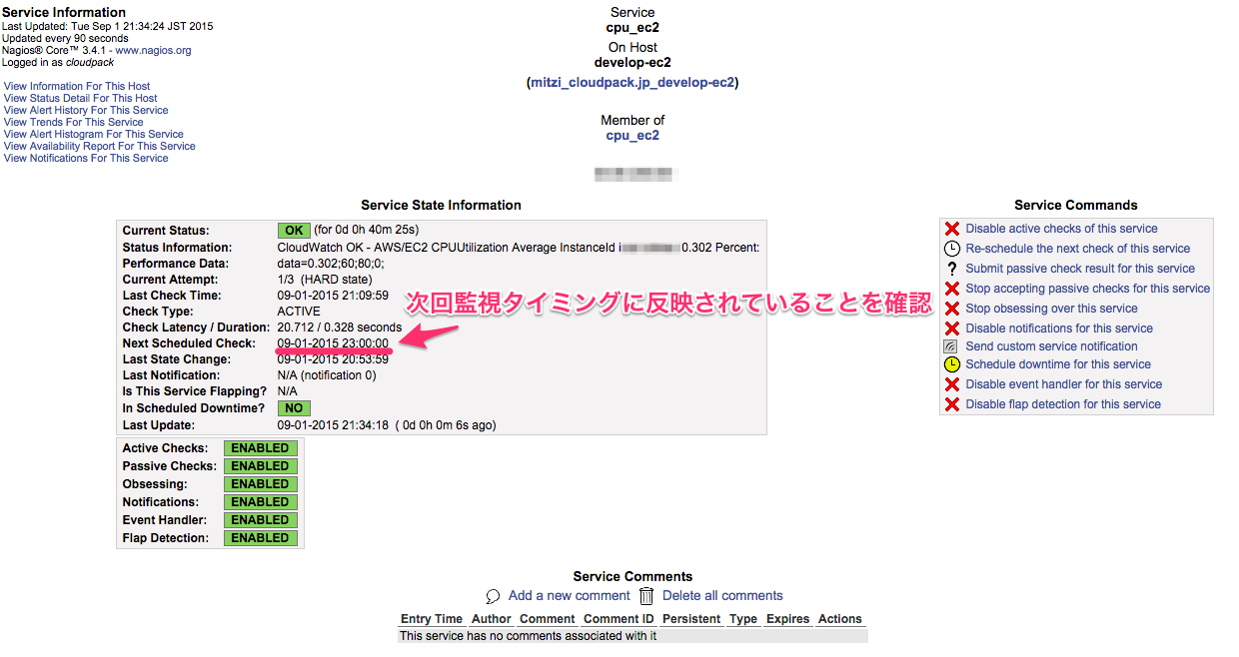Open the cpu_ec2 service group link
The width and height of the screenshot is (1239, 657).
(x=631, y=135)
